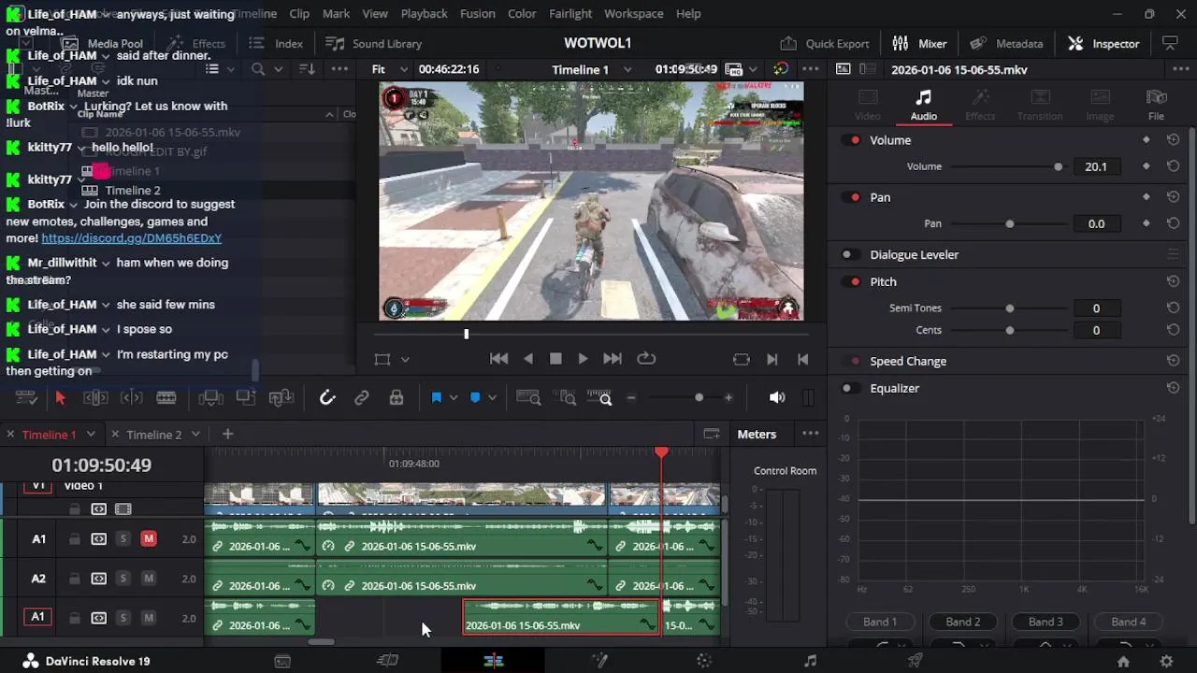Reset the Pitch section
This screenshot has height=673, width=1197.
1173,281
